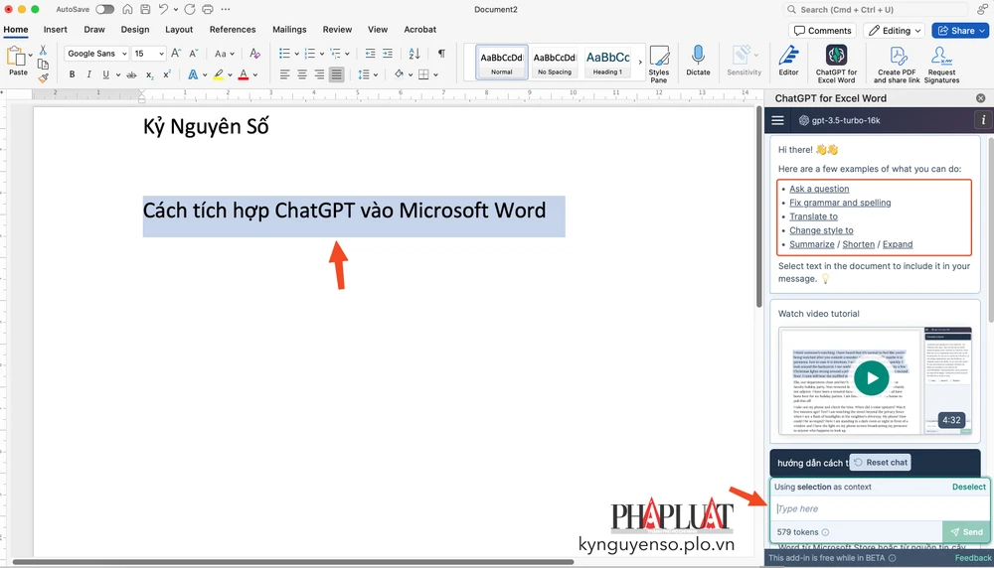
Task: Increase indent
Action: tap(388, 54)
